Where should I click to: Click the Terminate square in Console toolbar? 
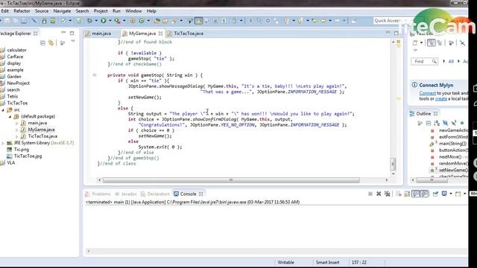(370, 194)
